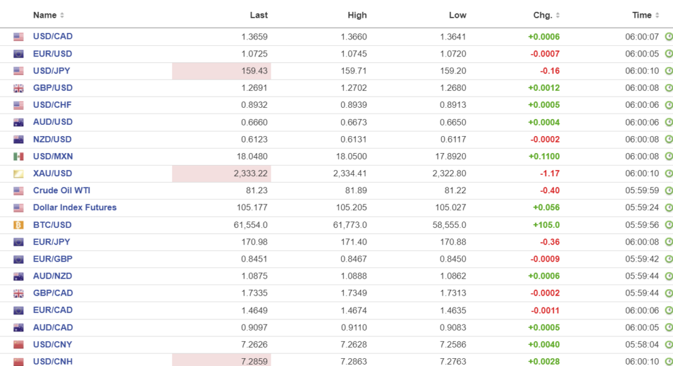The width and height of the screenshot is (673, 366).
Task: Click the EU flag next to EUR/USD
Action: tap(18, 54)
